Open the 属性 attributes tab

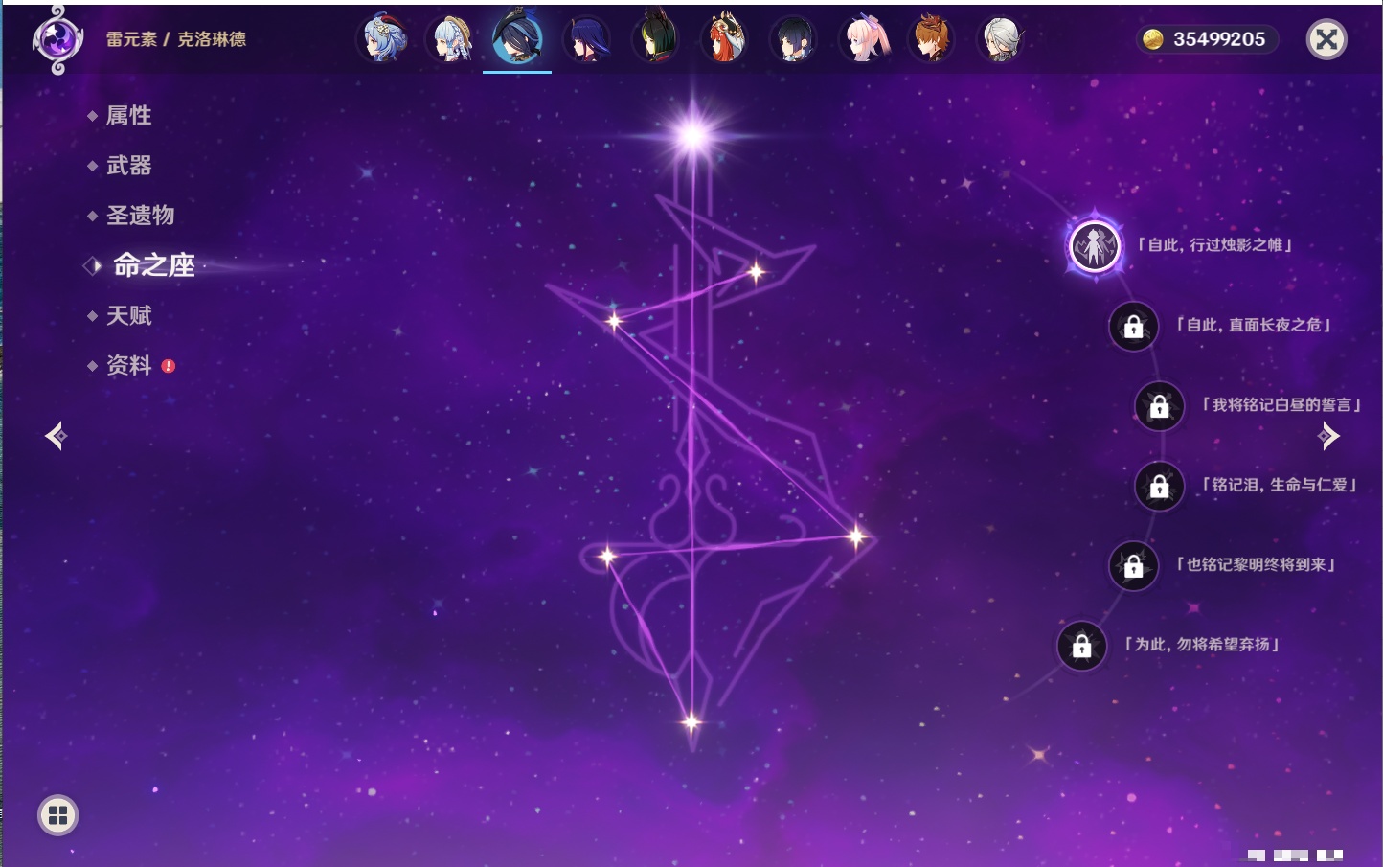coord(128,116)
